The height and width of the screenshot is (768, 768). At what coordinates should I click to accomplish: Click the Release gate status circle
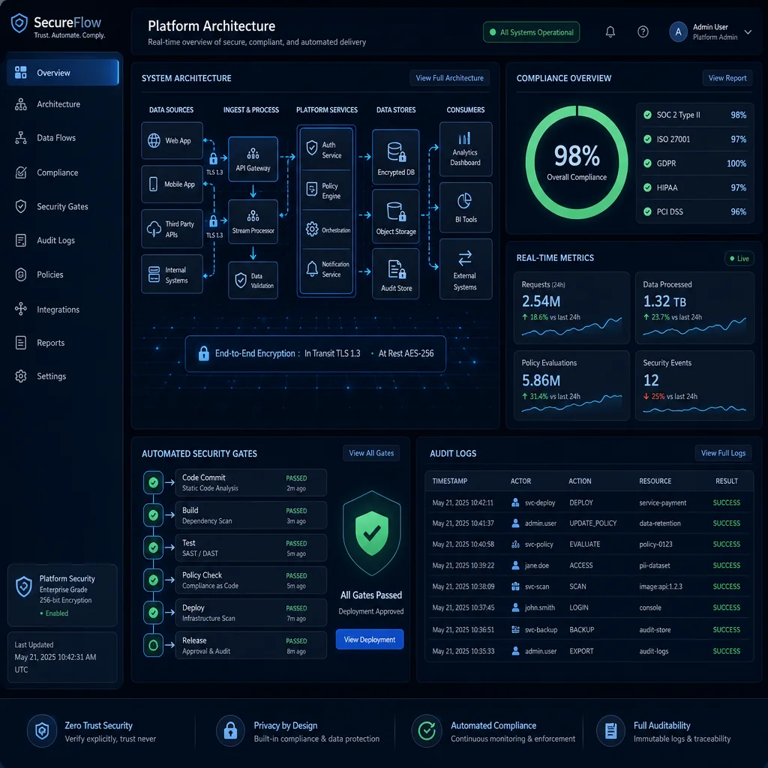[x=153, y=645]
